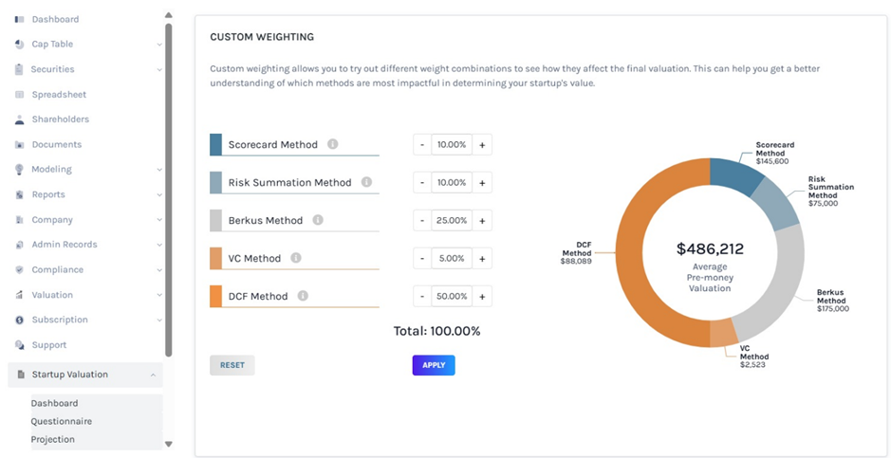The height and width of the screenshot is (458, 891).
Task: Decrease Berkus Method weight with minus
Action: point(422,221)
